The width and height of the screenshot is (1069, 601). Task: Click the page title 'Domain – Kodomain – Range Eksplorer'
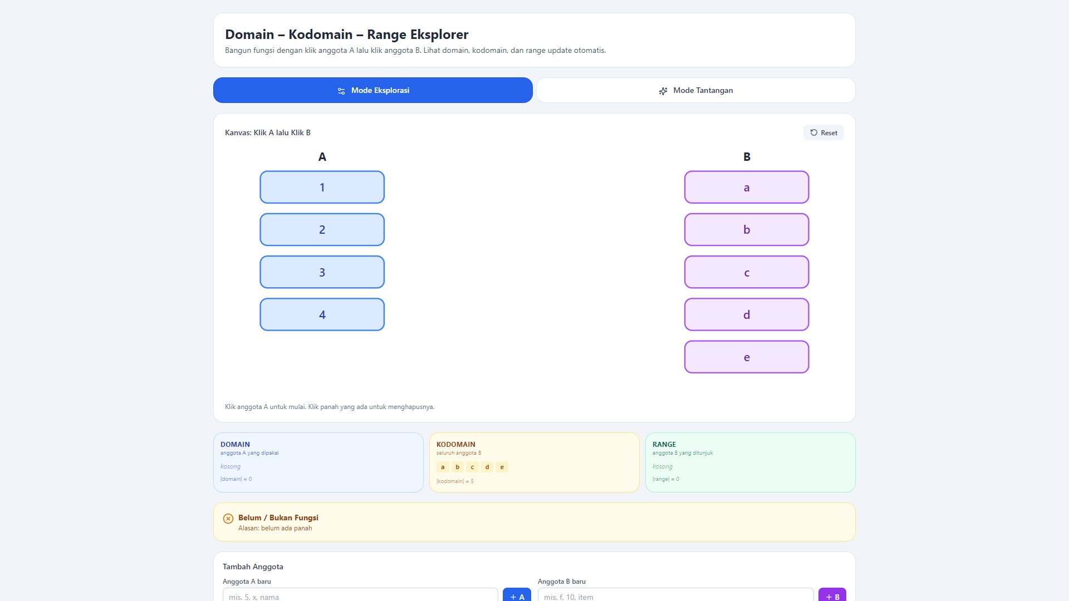347,35
